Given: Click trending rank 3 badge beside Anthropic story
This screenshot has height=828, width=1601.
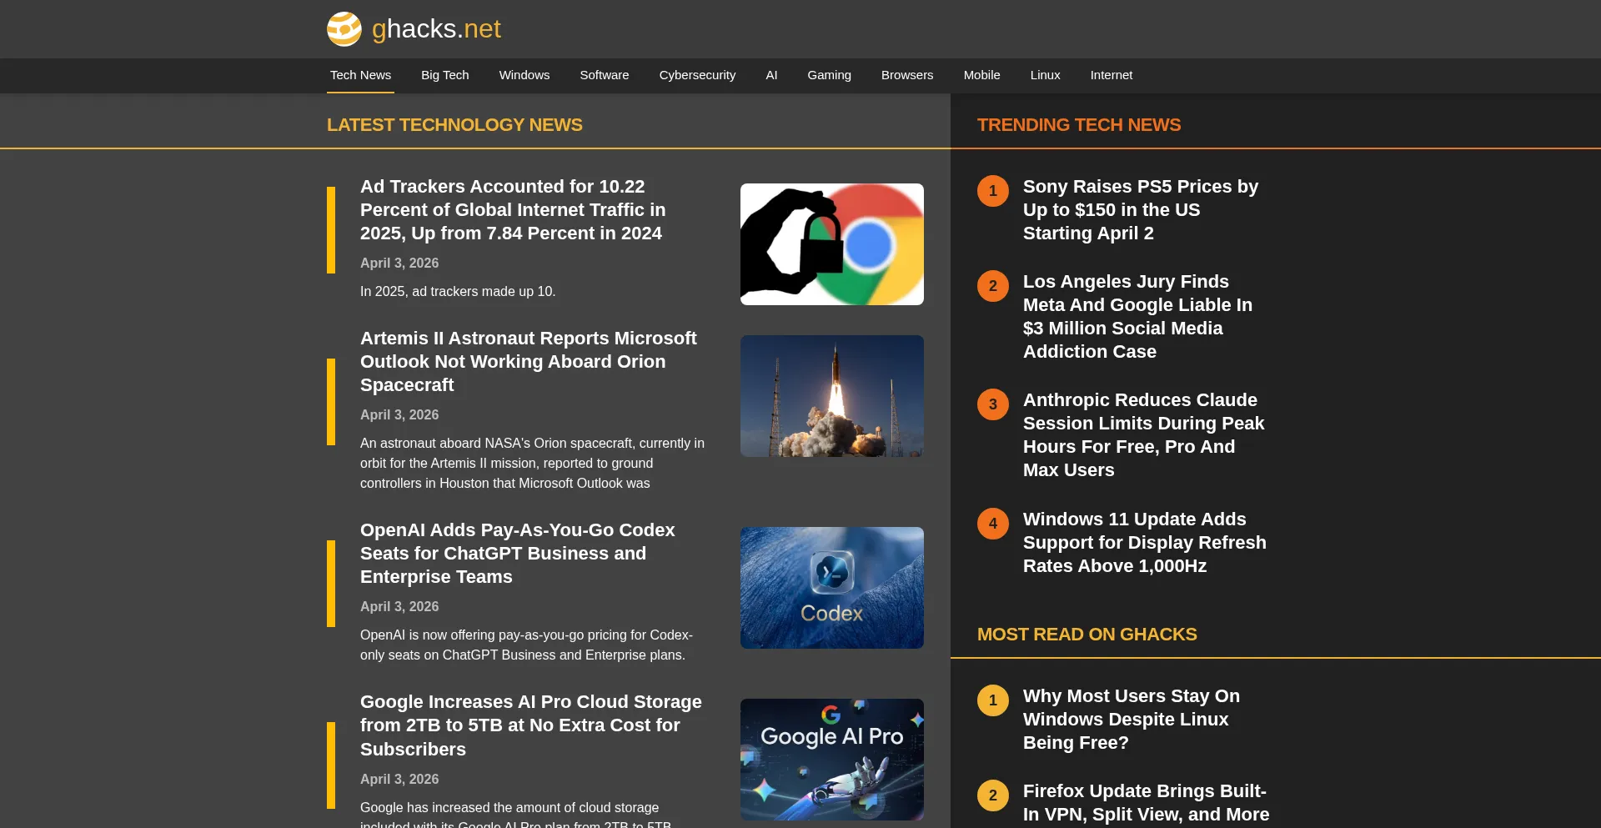Looking at the screenshot, I should point(993,404).
